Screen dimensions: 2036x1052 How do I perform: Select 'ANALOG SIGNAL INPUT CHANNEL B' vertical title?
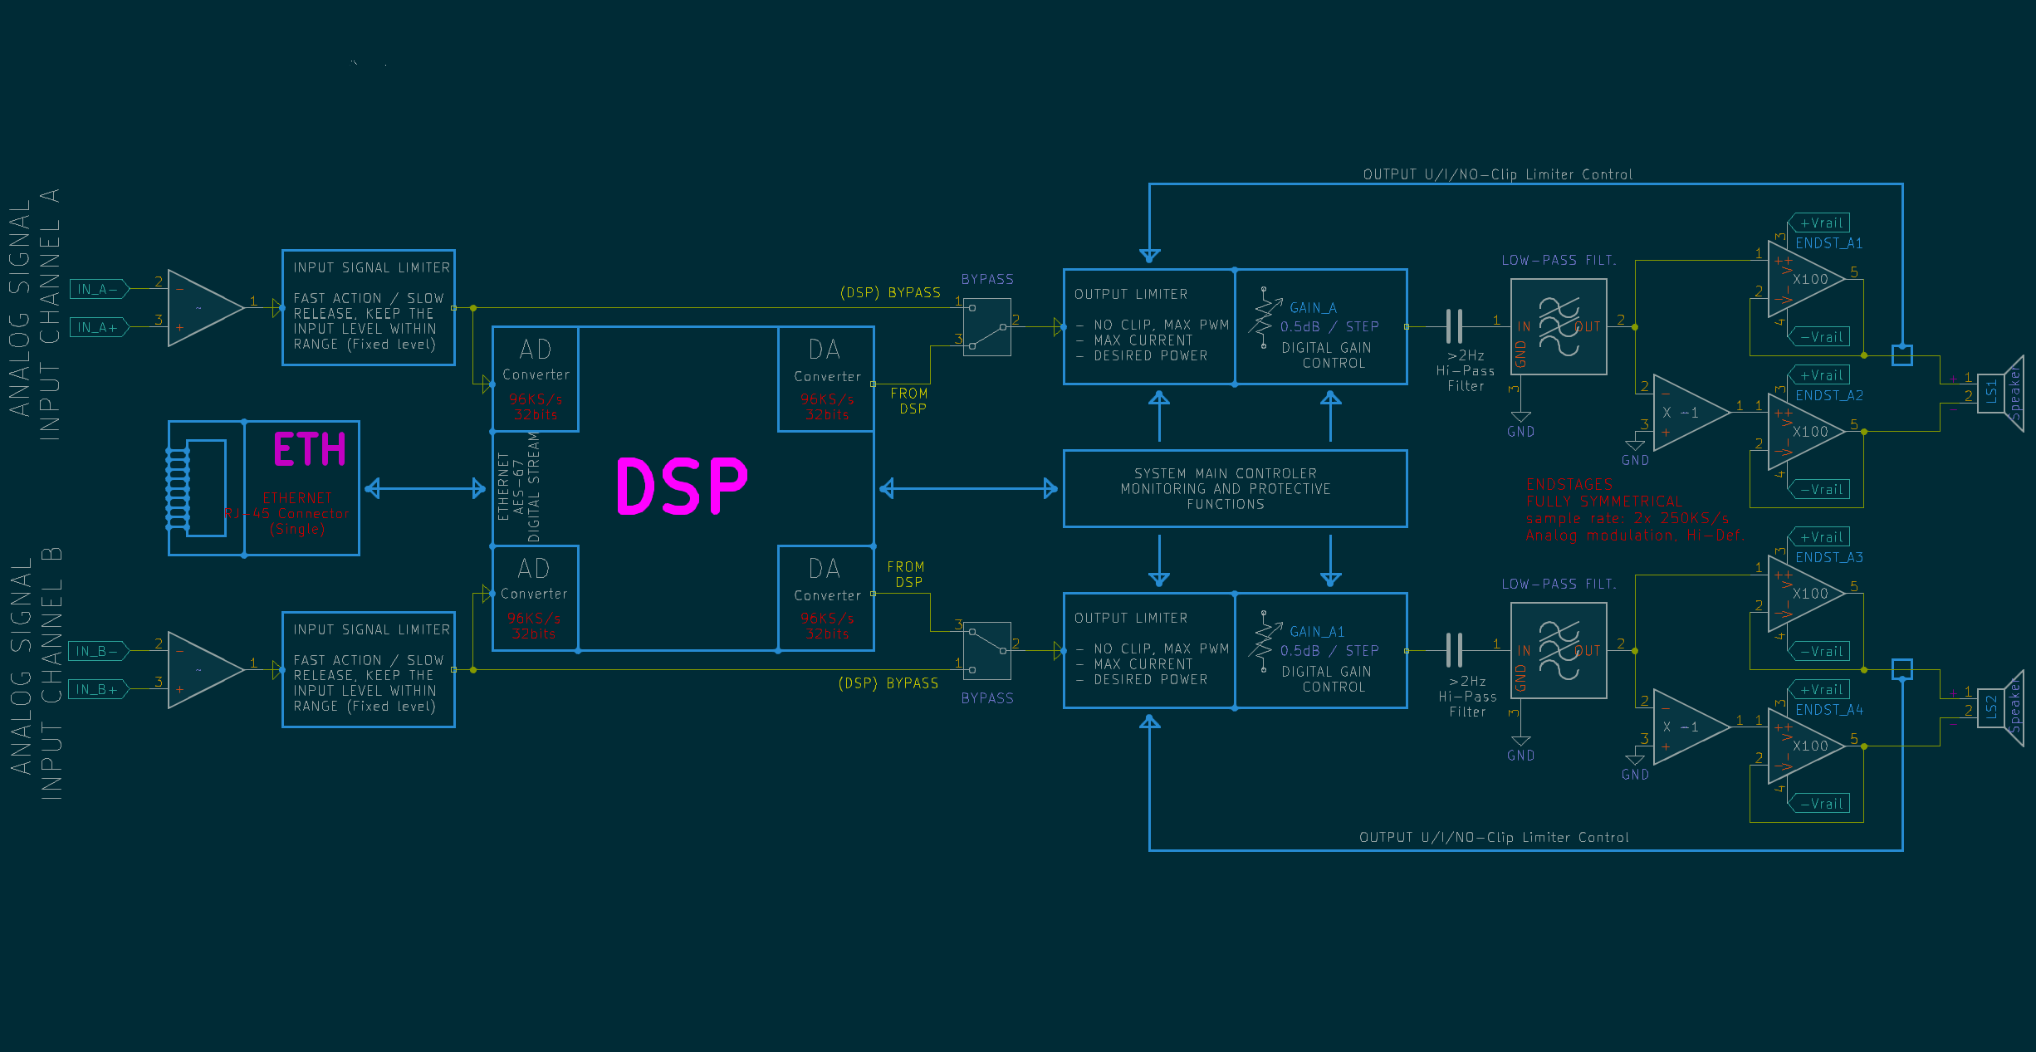point(35,673)
